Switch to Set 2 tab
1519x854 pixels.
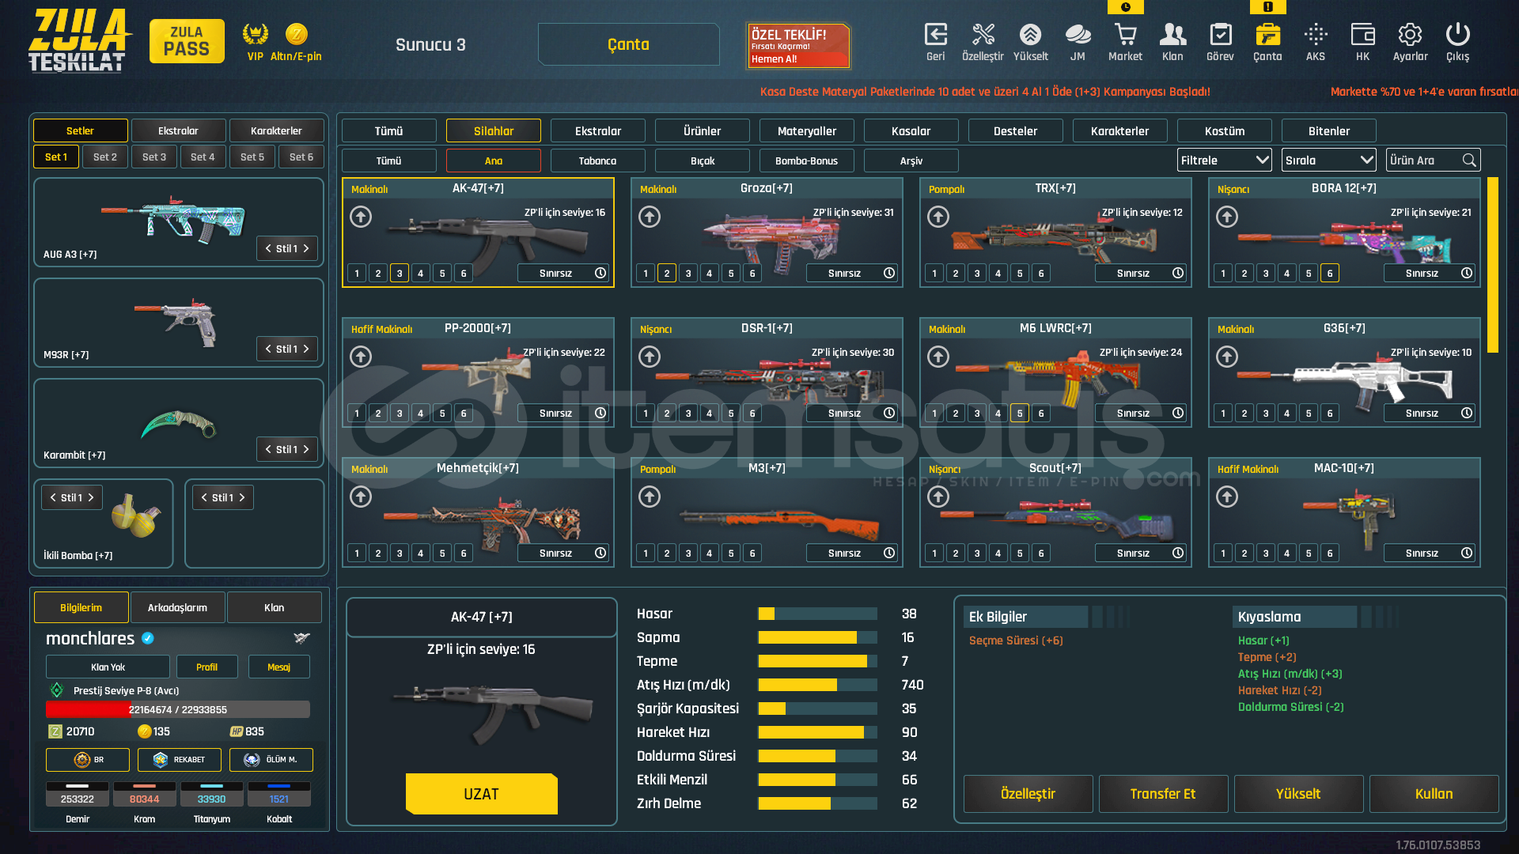(x=105, y=157)
